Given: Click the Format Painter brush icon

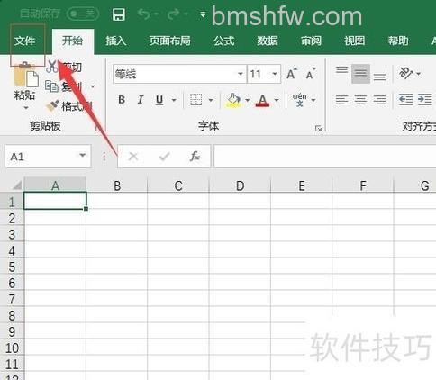Looking at the screenshot, I should click(52, 105).
